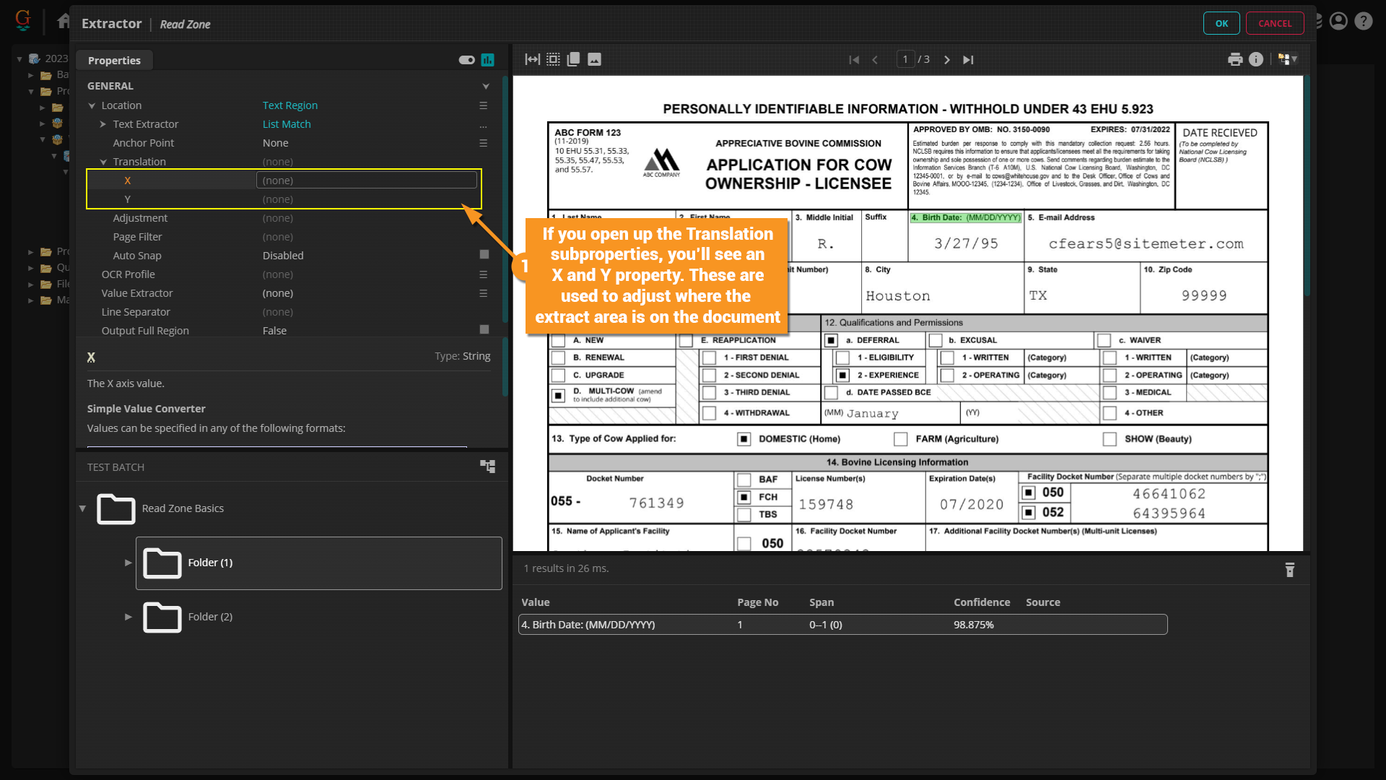The width and height of the screenshot is (1386, 780).
Task: Collapse the Translation property
Action: pyautogui.click(x=103, y=162)
